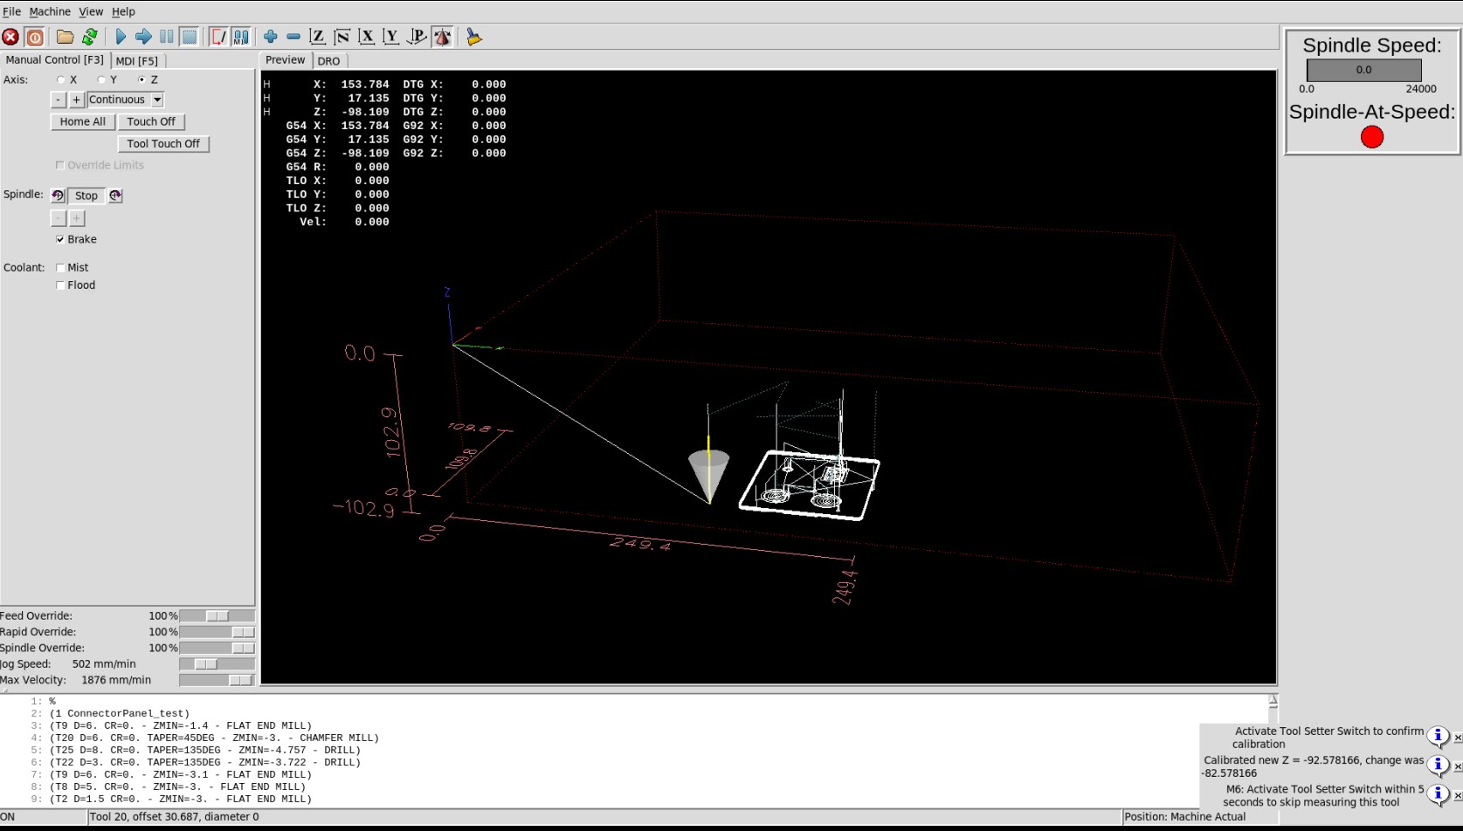1463x831 pixels.
Task: Dismiss the 'Calibrated new Z' notification
Action: [x=1457, y=767]
